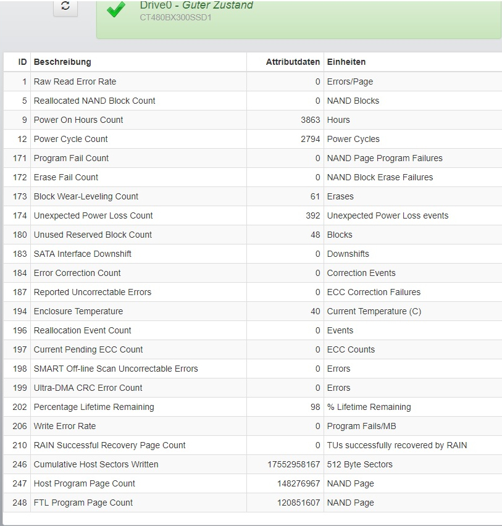Click the Errors/Page unit text
502x526 pixels.
pos(350,81)
